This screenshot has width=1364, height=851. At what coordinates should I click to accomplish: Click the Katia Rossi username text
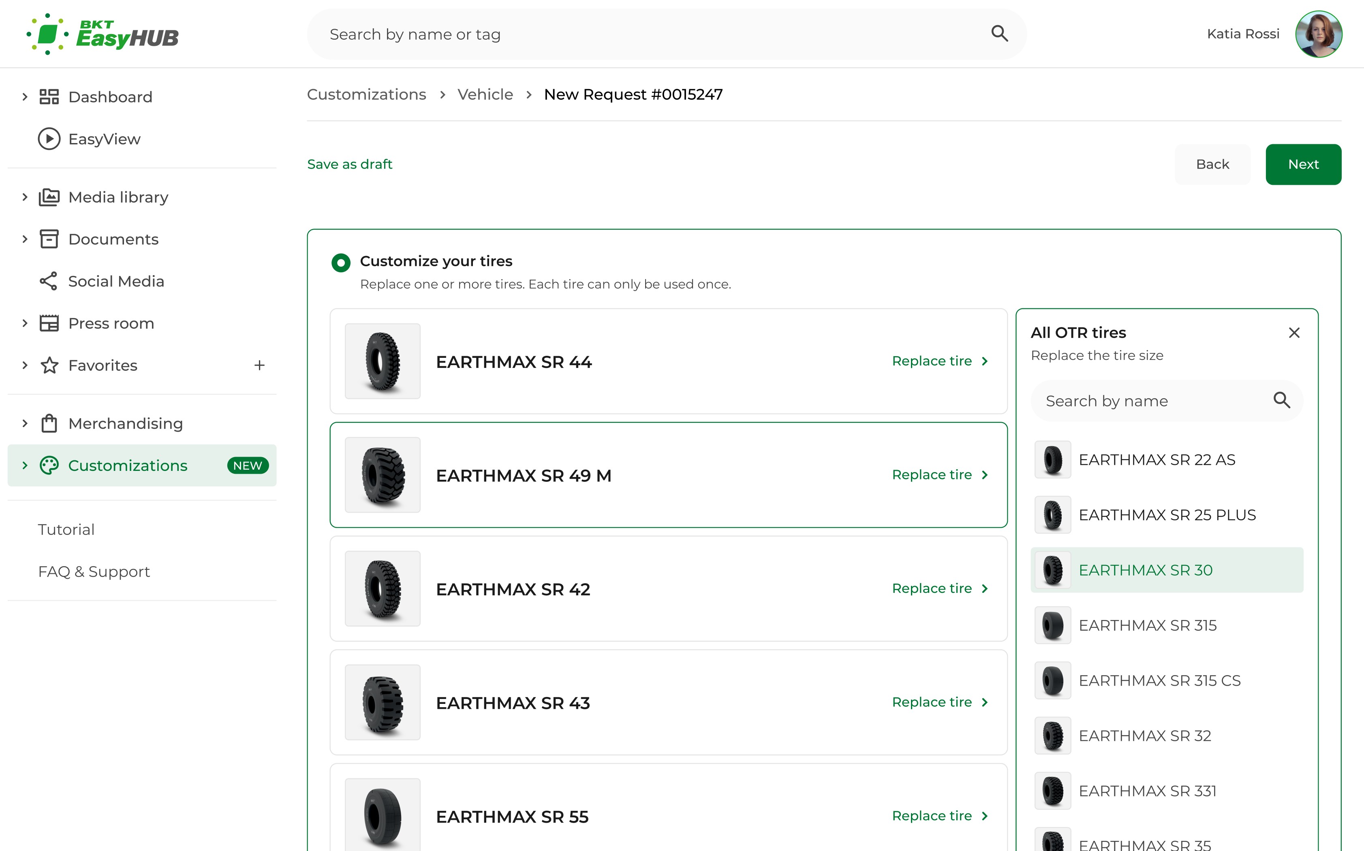(1243, 34)
